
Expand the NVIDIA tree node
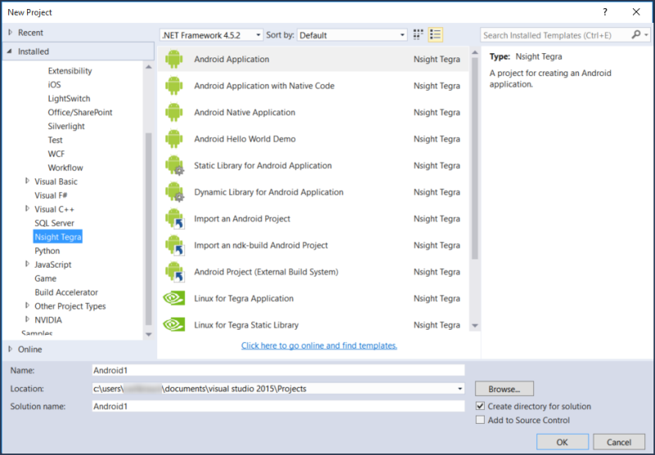27,319
